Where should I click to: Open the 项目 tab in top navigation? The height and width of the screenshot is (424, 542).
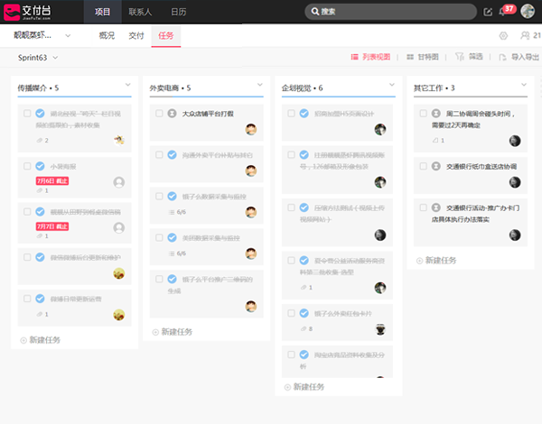coord(102,12)
